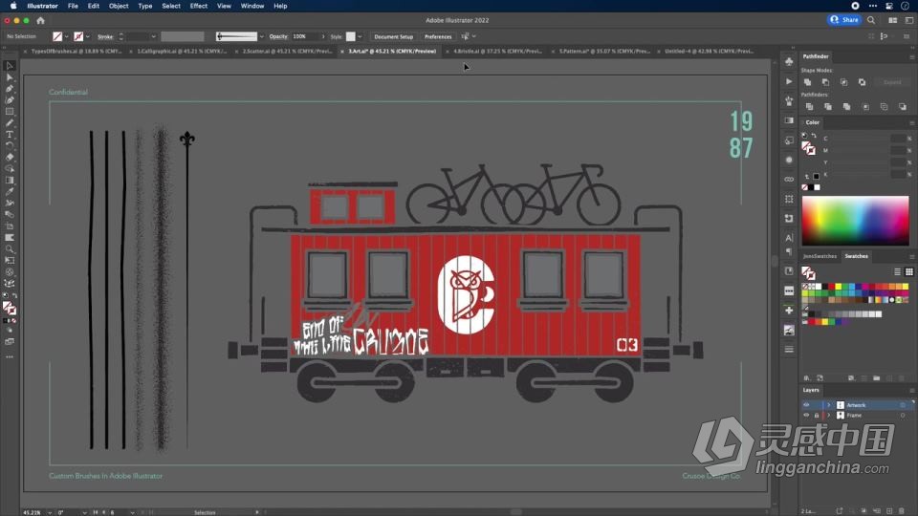
Task: Select the Pen tool
Action: click(x=10, y=89)
